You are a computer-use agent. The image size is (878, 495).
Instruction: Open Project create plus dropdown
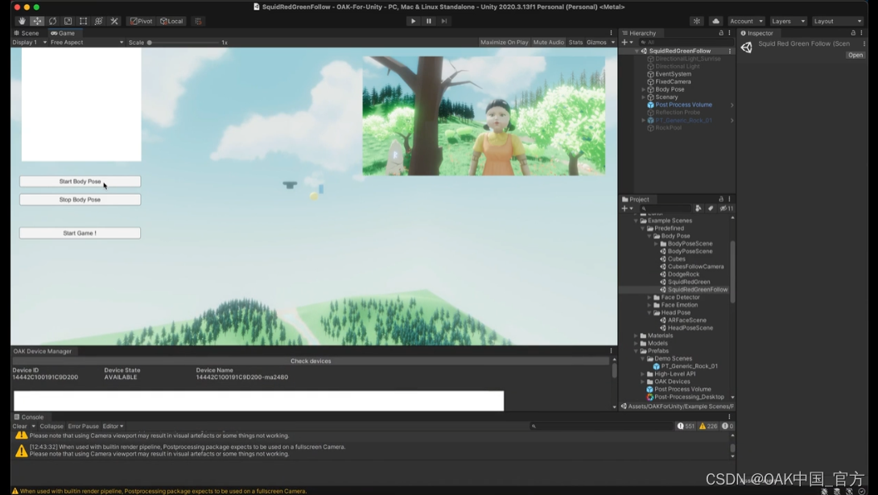click(x=627, y=208)
